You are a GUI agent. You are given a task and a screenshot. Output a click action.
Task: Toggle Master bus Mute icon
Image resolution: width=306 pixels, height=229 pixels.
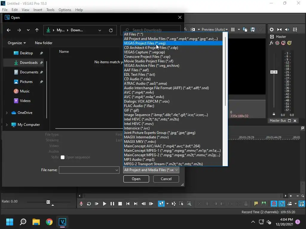pos(283,43)
